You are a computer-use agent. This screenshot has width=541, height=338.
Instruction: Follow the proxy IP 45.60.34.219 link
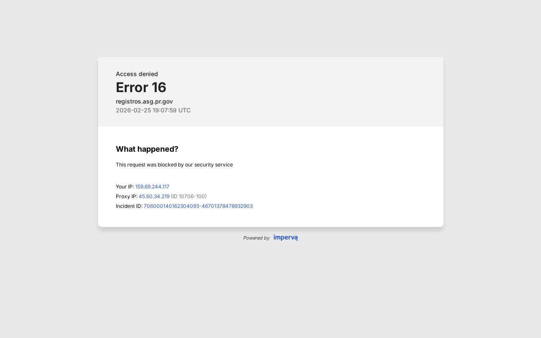pos(154,196)
